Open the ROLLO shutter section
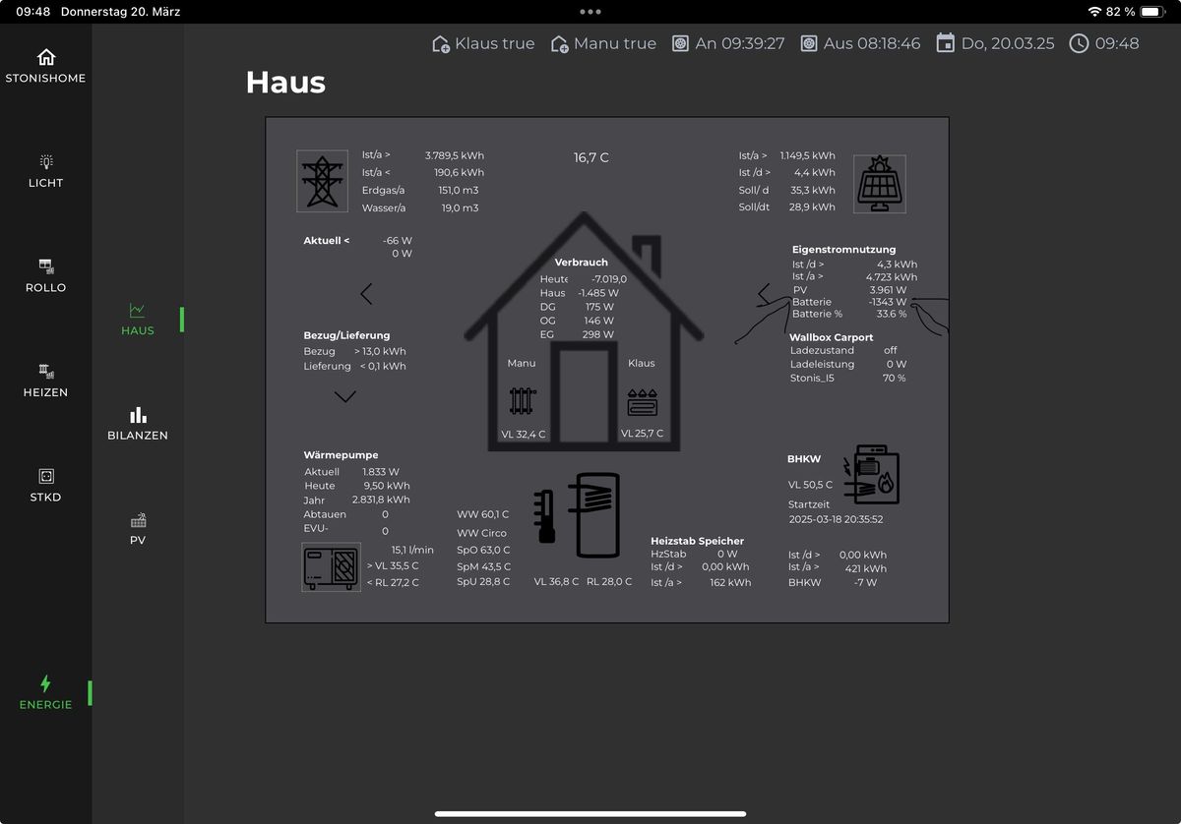This screenshot has height=824, width=1181. (x=45, y=274)
